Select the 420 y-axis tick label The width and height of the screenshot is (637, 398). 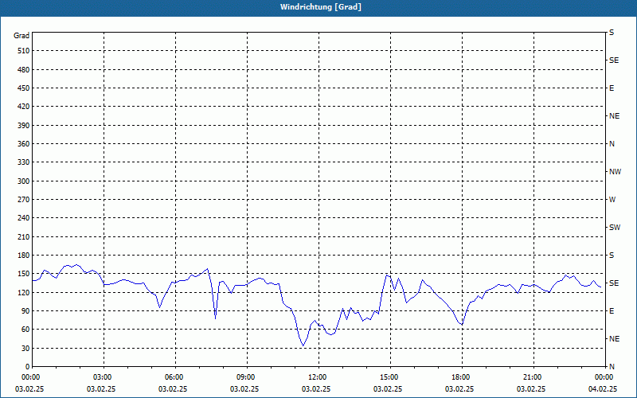coord(24,107)
